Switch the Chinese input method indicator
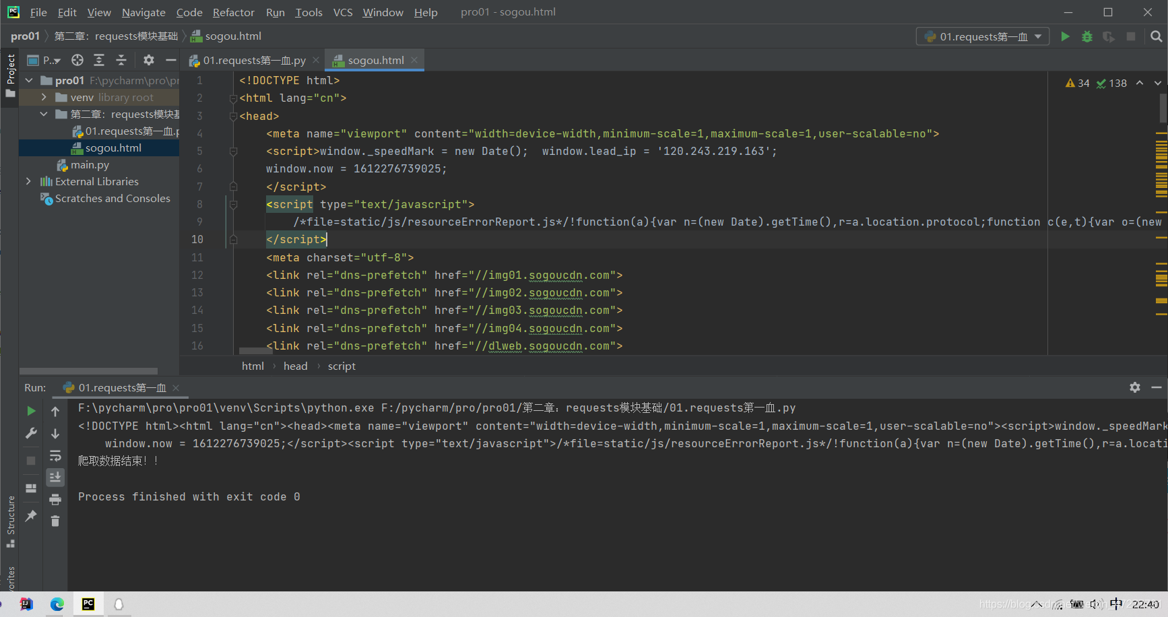Screen dimensions: 1168x617 [1116, 604]
